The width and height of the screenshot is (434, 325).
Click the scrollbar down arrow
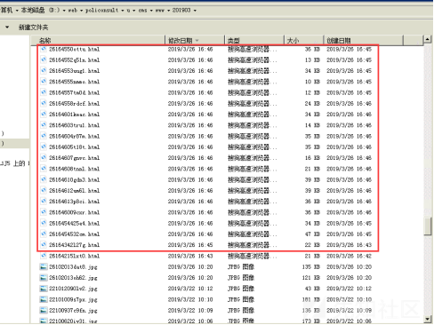click(427, 319)
